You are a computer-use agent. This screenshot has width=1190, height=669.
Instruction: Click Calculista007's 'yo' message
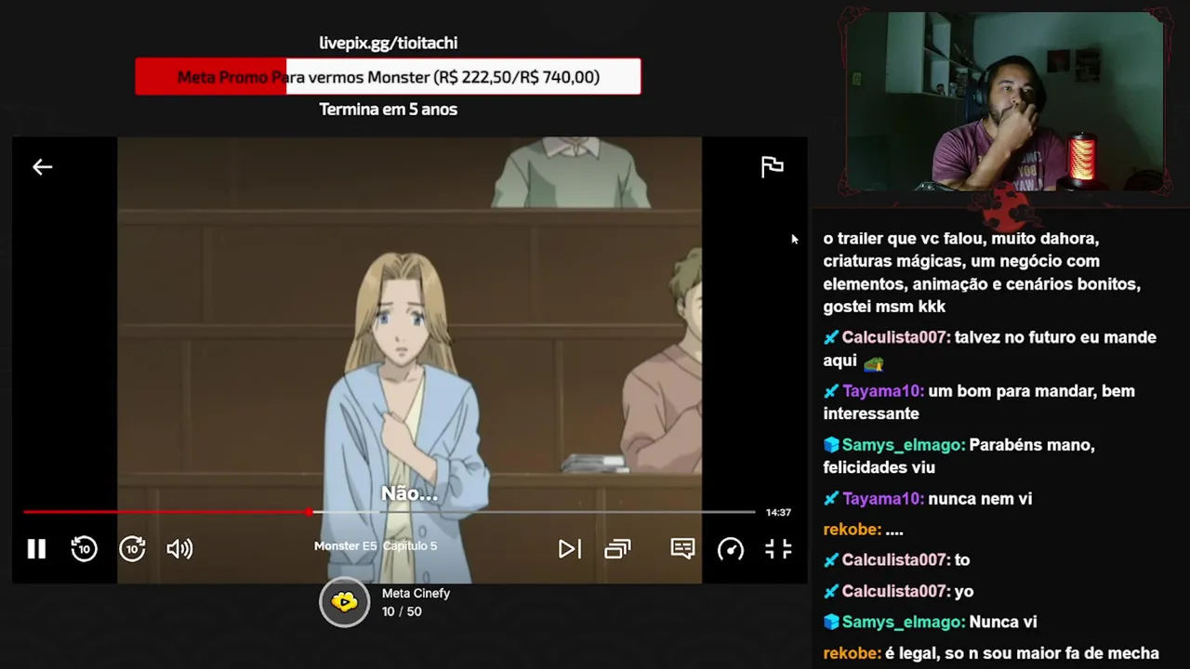click(899, 591)
